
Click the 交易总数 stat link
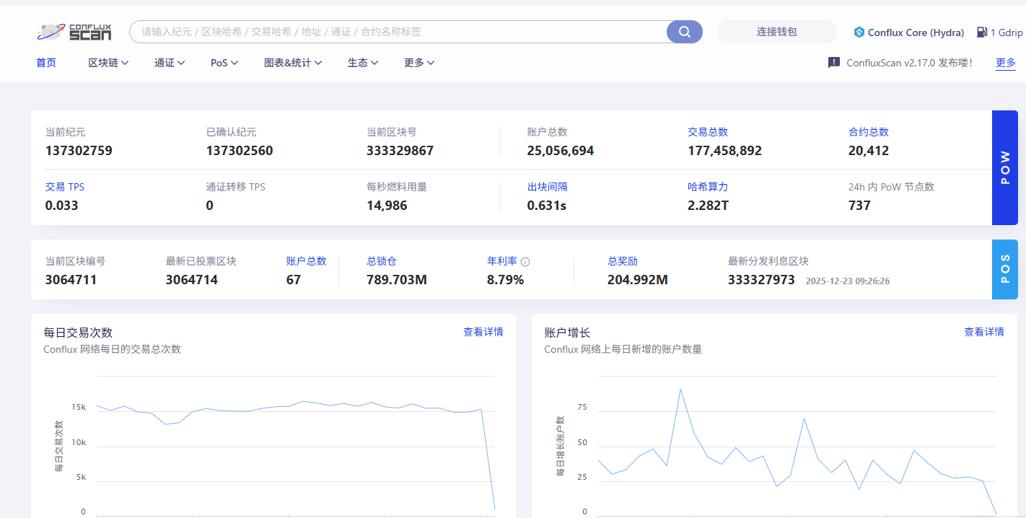pos(707,132)
